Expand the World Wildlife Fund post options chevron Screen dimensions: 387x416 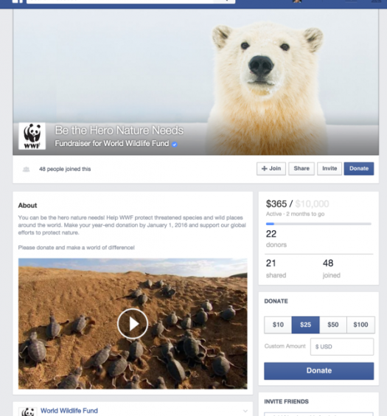245,411
